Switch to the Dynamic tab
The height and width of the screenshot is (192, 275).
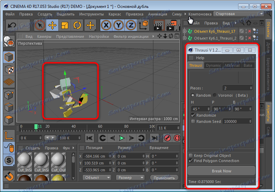coord(213,65)
